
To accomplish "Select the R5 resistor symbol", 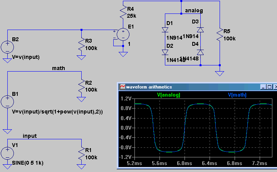I will tap(220, 35).
